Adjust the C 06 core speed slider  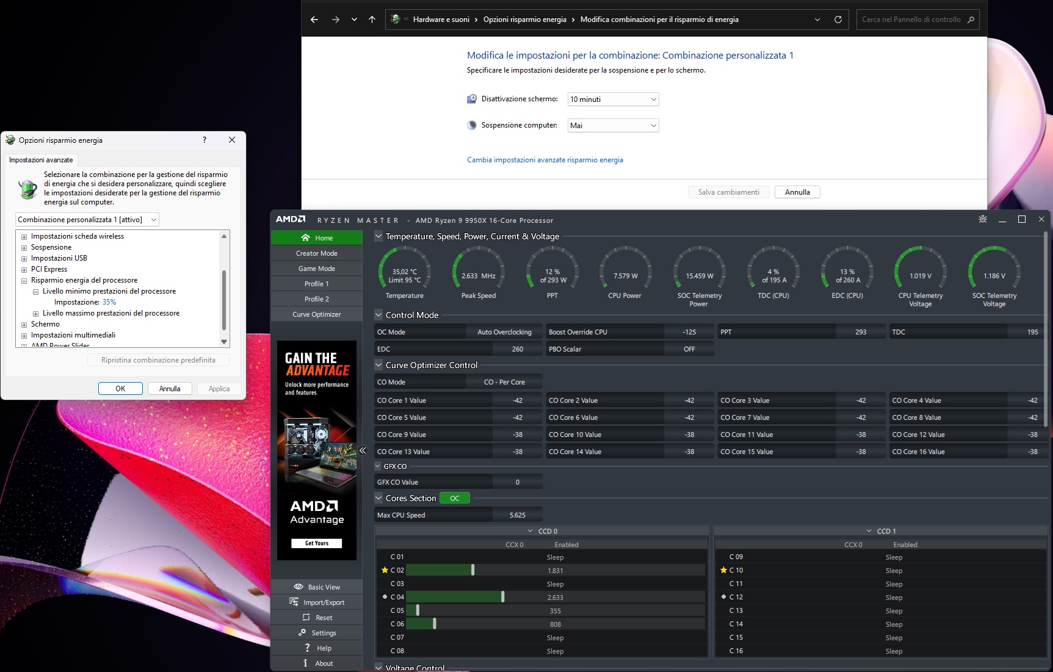click(x=435, y=624)
